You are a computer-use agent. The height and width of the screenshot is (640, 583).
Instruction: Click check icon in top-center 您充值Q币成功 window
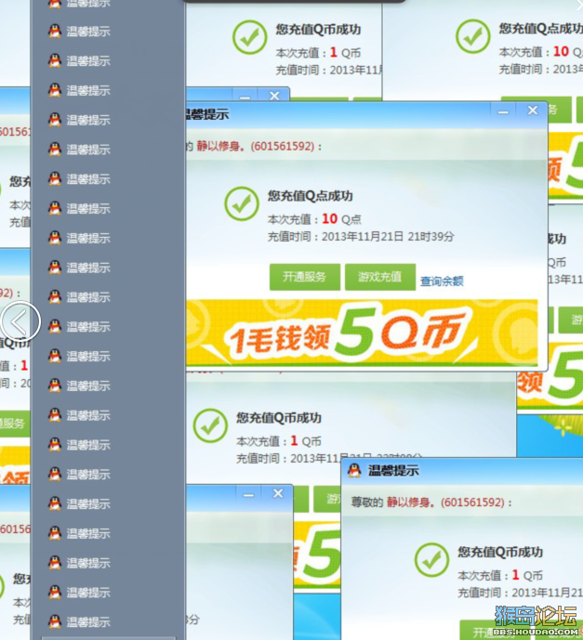[249, 37]
